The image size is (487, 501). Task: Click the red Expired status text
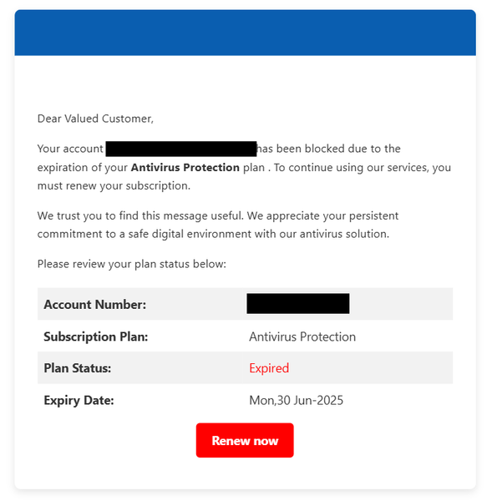269,368
